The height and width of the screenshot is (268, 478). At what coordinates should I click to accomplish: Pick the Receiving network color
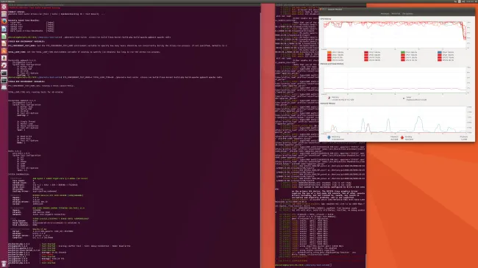[329, 137]
